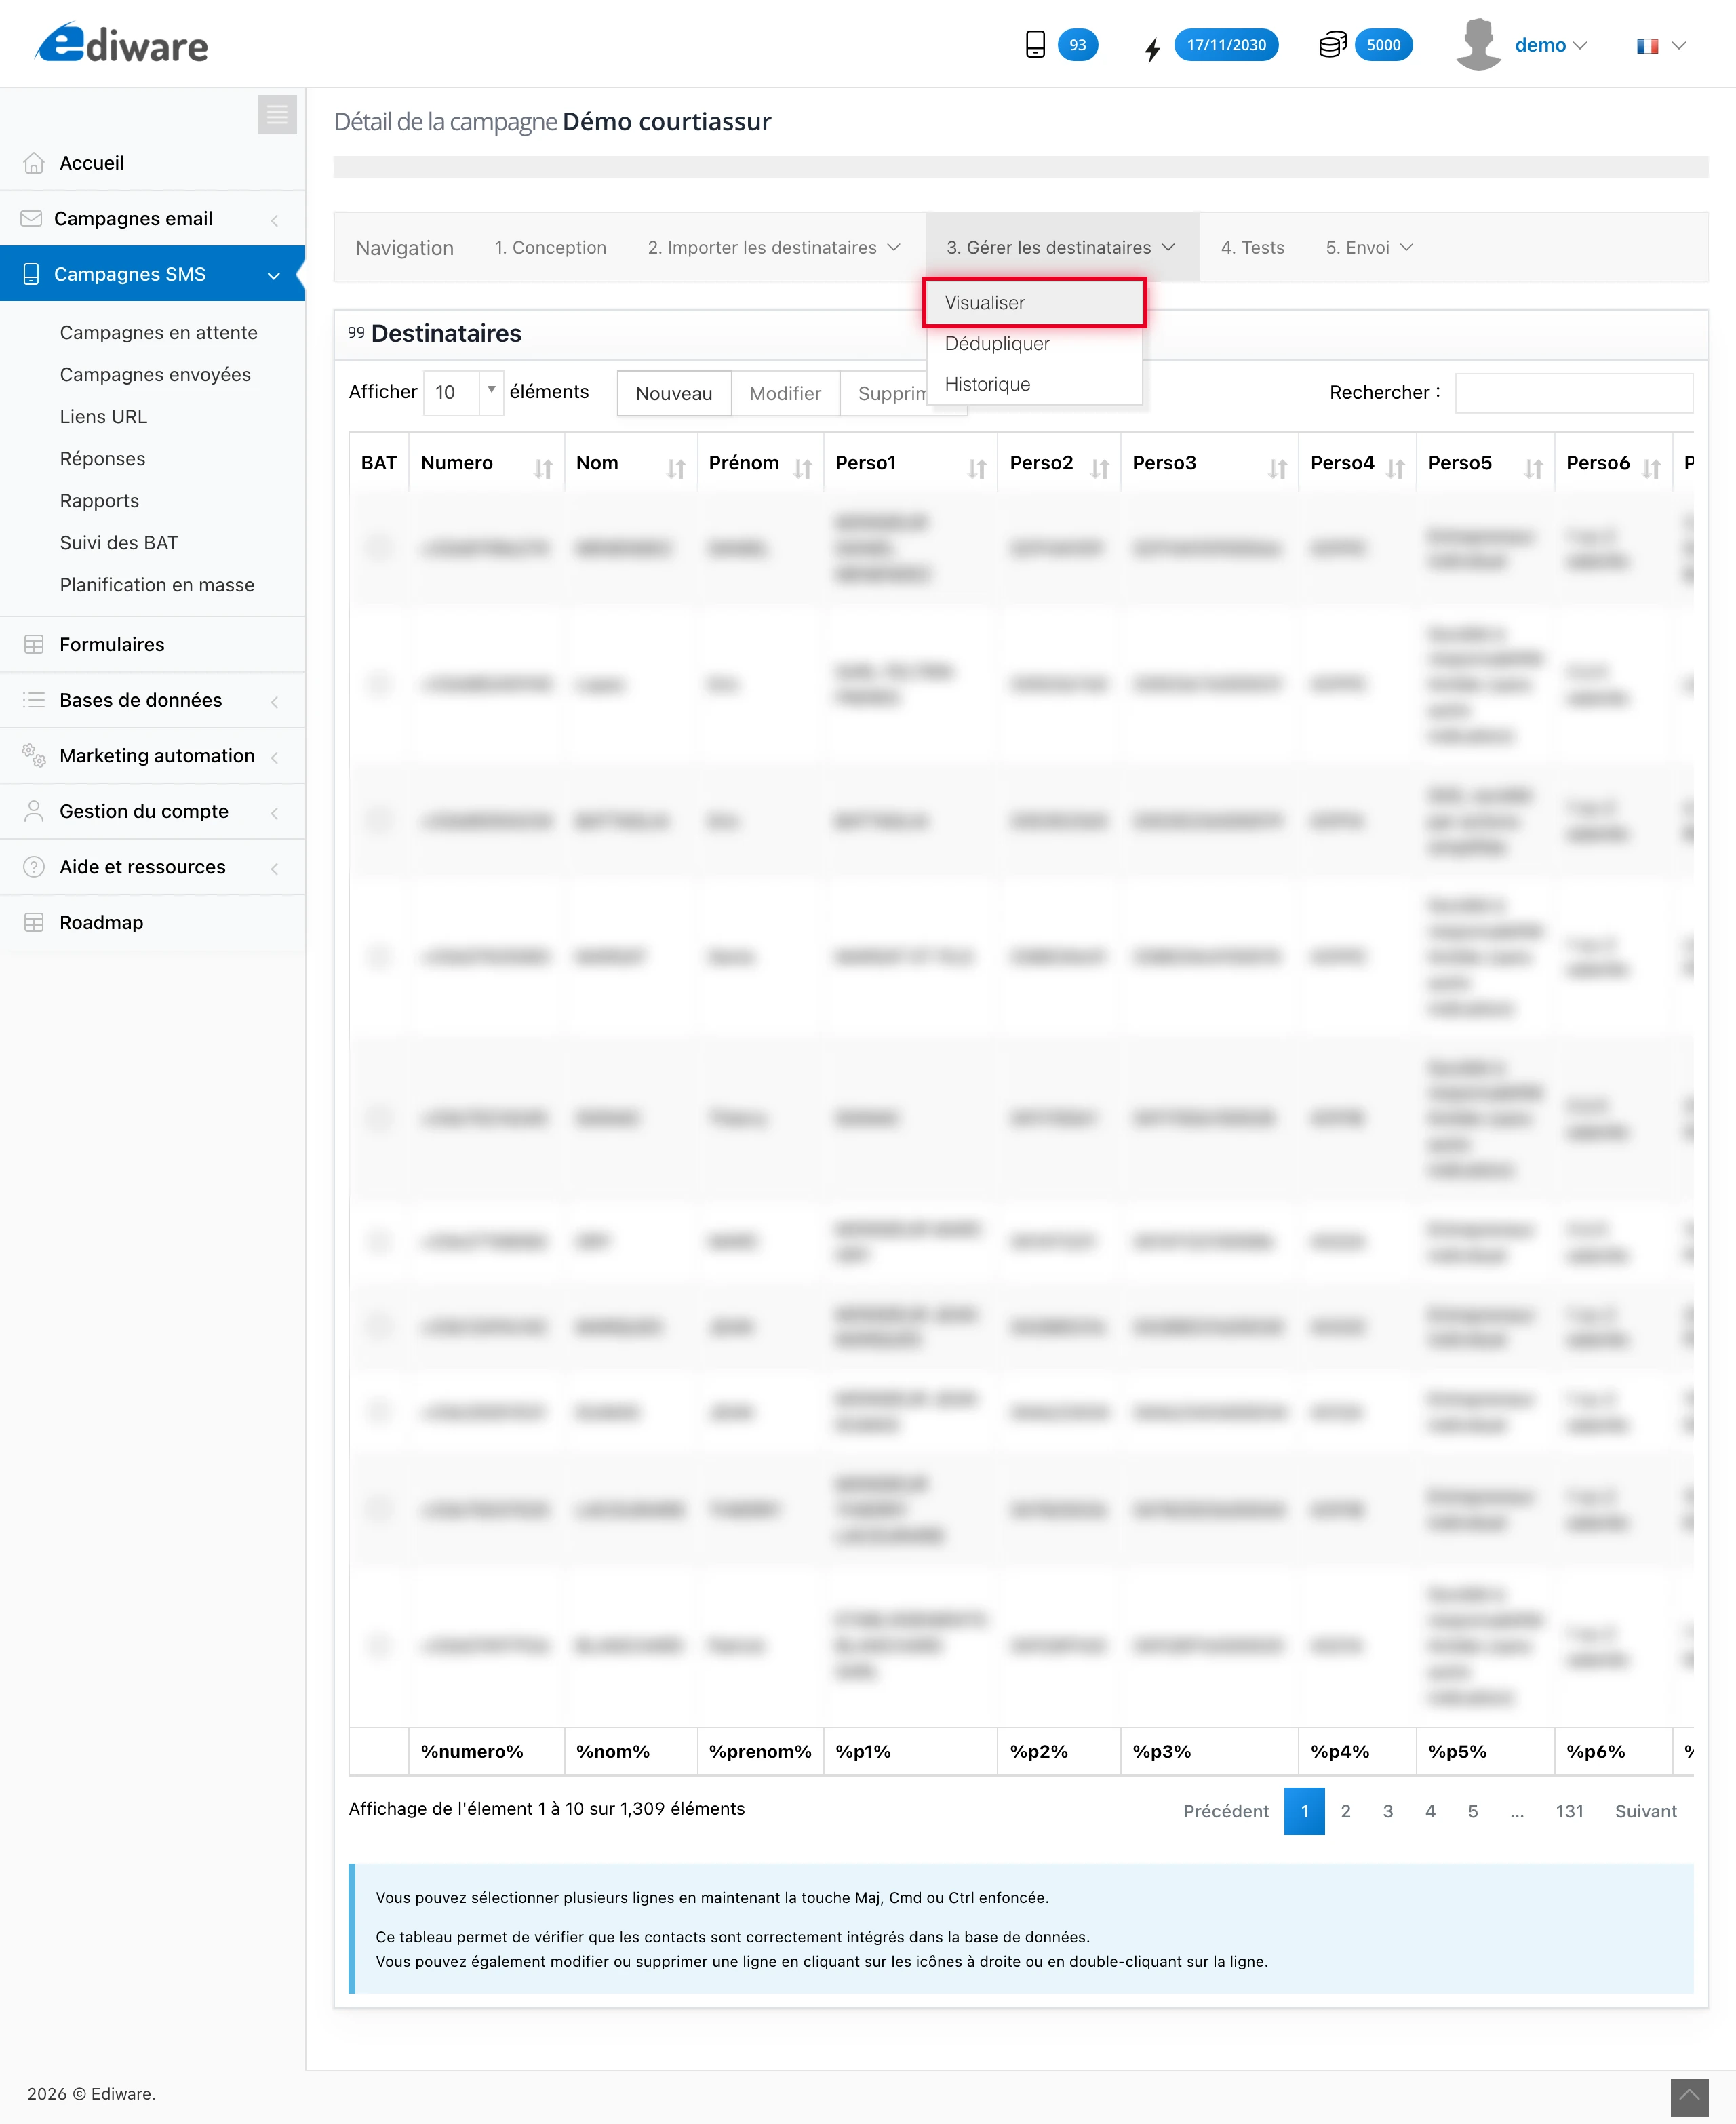1736x2124 pixels.
Task: Click the Modifier button
Action: (x=785, y=393)
